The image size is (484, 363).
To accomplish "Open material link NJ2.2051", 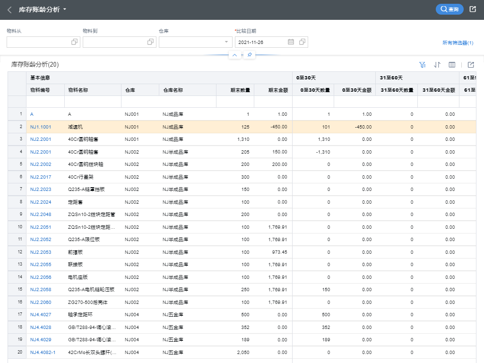I will (x=41, y=227).
